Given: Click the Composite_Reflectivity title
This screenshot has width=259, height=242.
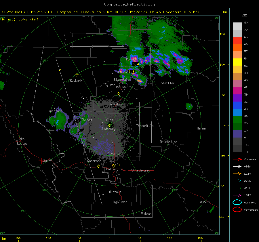Looking at the screenshot, I should (x=129, y=4).
